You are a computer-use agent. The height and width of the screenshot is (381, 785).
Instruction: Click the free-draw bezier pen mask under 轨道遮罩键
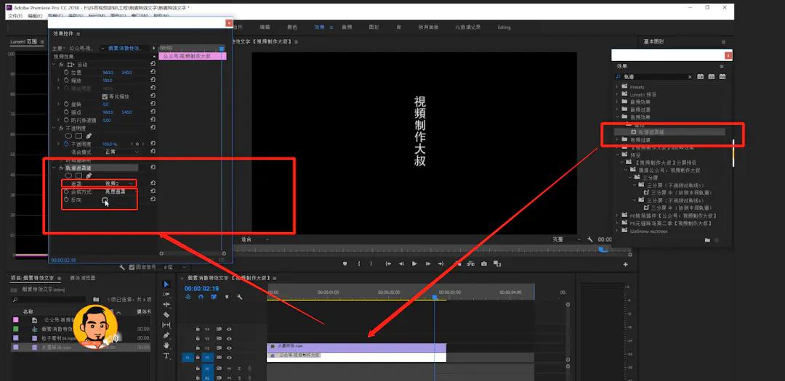coord(89,176)
